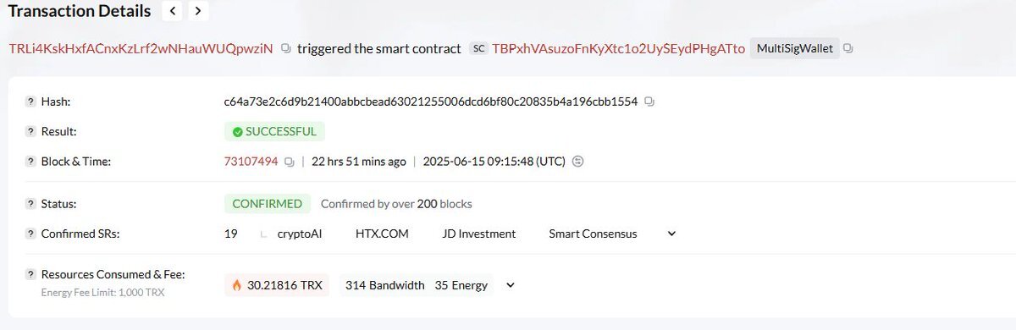Open contract address TBPxhVAsuzoFnKyXtc1o2UySEydPHgATto
Screen dimensions: 1016x330
(x=618, y=49)
